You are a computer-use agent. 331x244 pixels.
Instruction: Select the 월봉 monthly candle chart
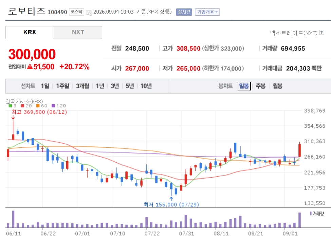277,86
